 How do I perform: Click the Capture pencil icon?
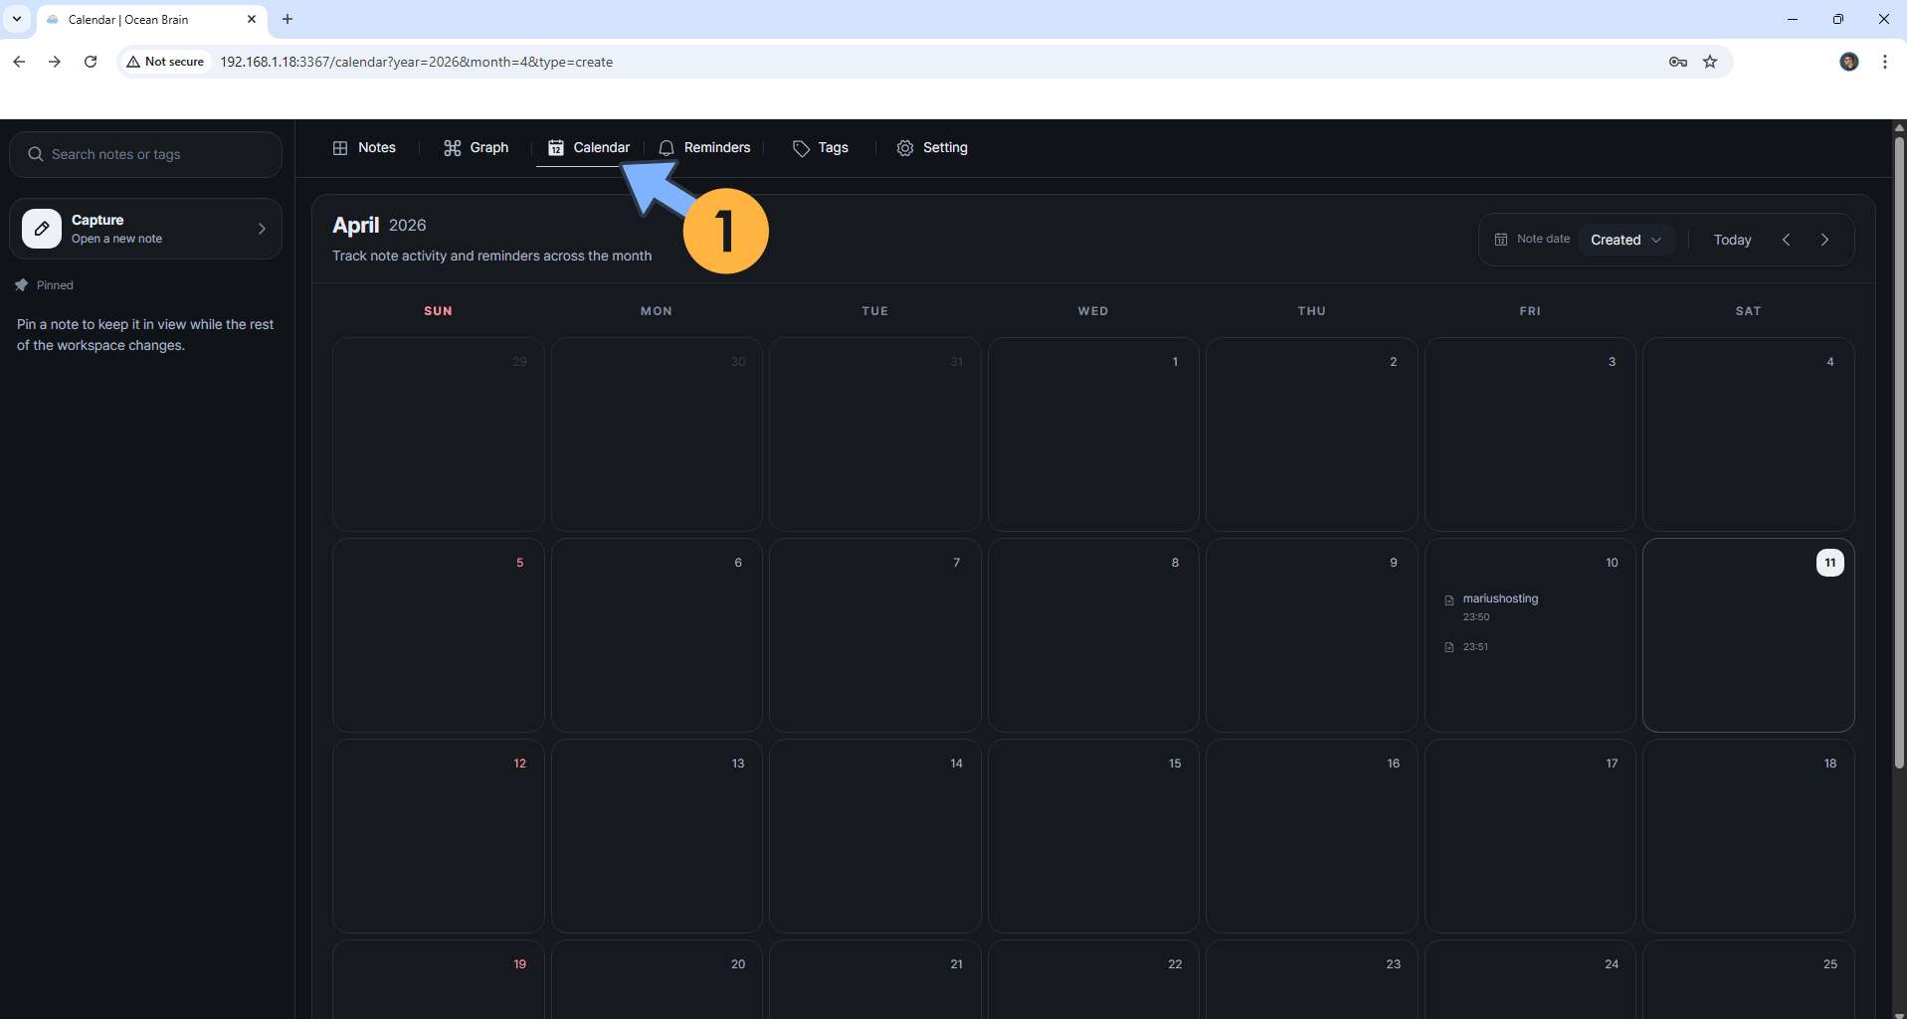(41, 228)
